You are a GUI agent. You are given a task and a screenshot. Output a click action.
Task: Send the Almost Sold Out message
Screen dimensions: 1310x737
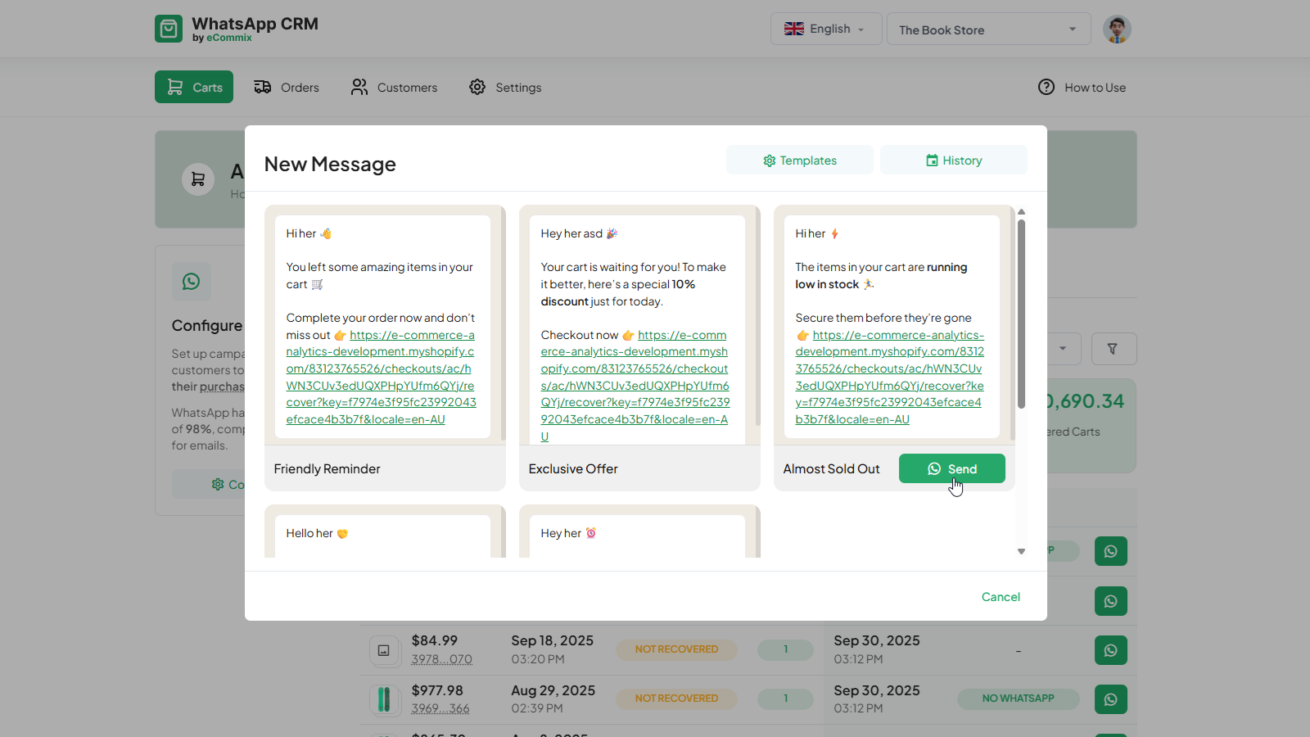click(x=951, y=468)
